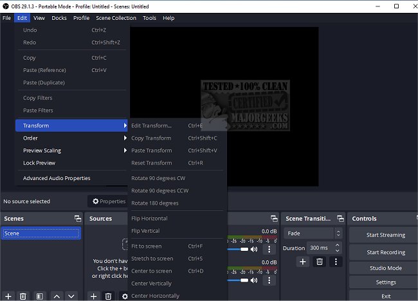Choose Edit Transform... in submenu
The width and height of the screenshot is (418, 301).
(x=177, y=125)
